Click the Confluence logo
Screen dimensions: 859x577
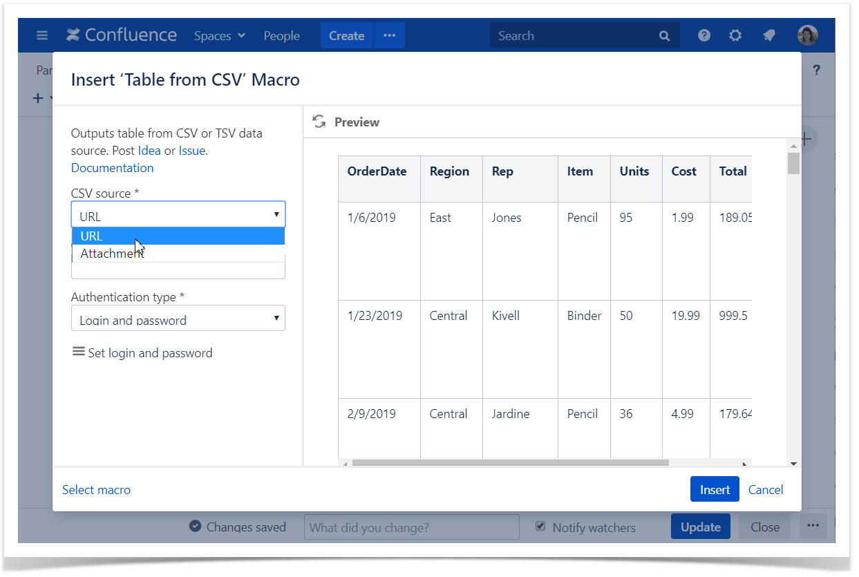click(122, 35)
